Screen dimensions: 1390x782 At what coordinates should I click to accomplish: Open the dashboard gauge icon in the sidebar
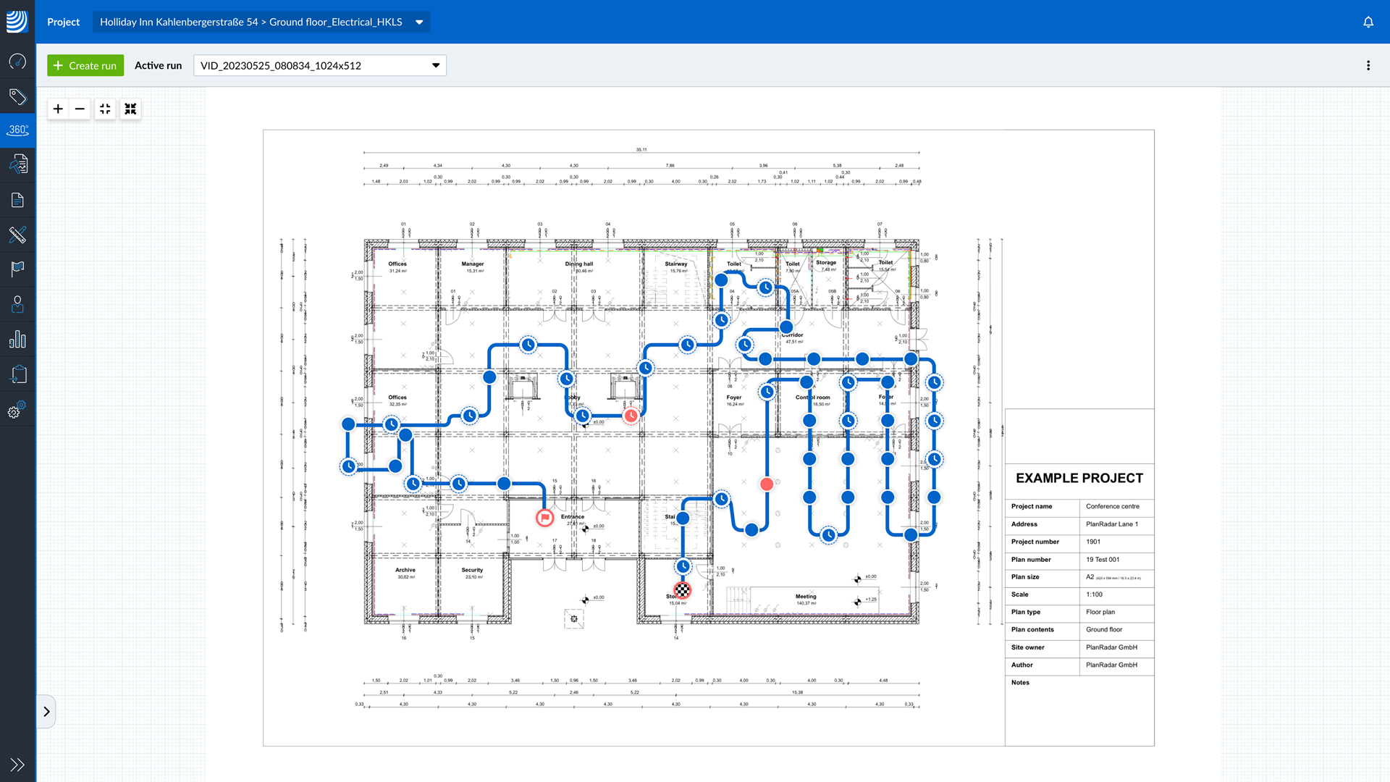pos(17,62)
